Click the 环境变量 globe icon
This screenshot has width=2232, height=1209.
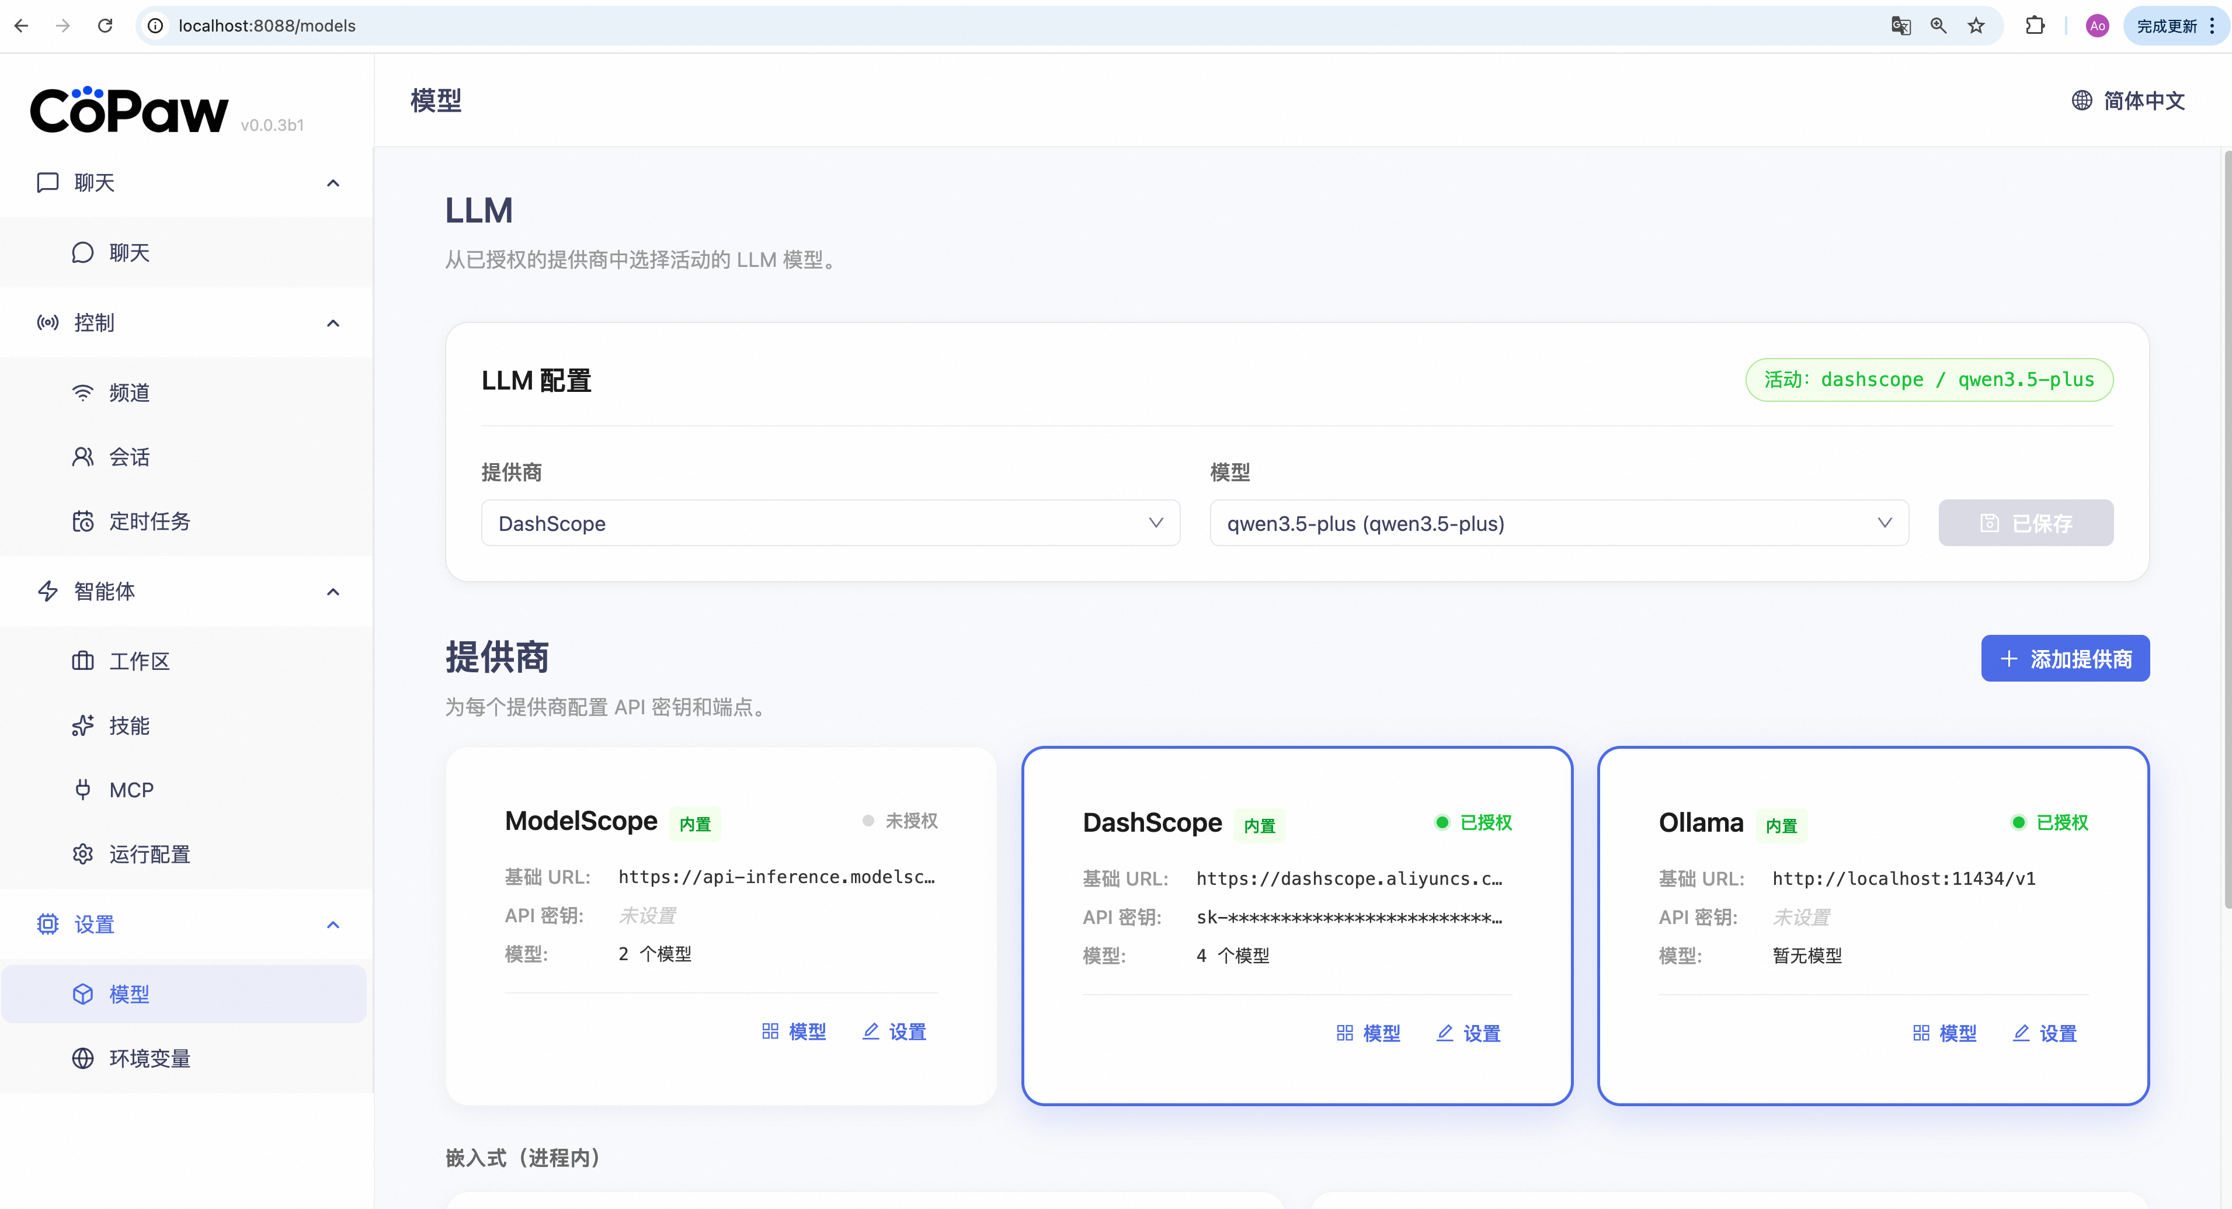[x=82, y=1058]
